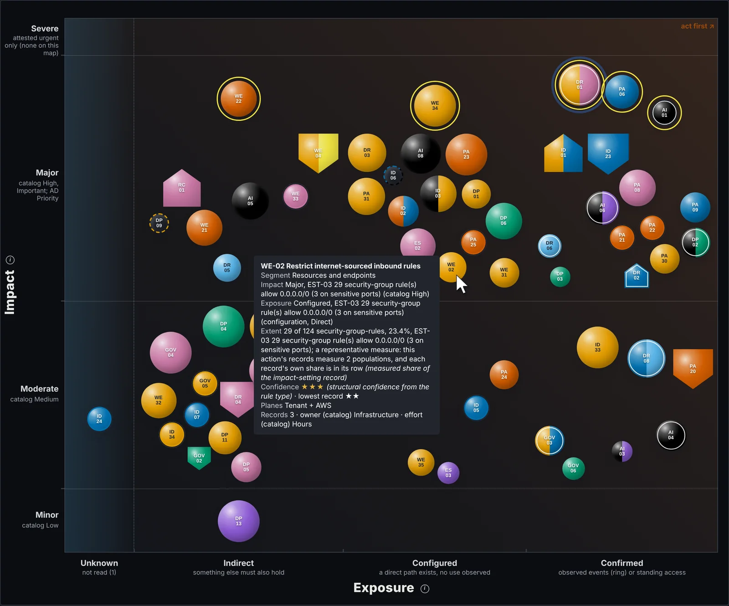The width and height of the screenshot is (729, 606).
Task: Click the 'Unknown' exposure axis label
Action: point(99,563)
